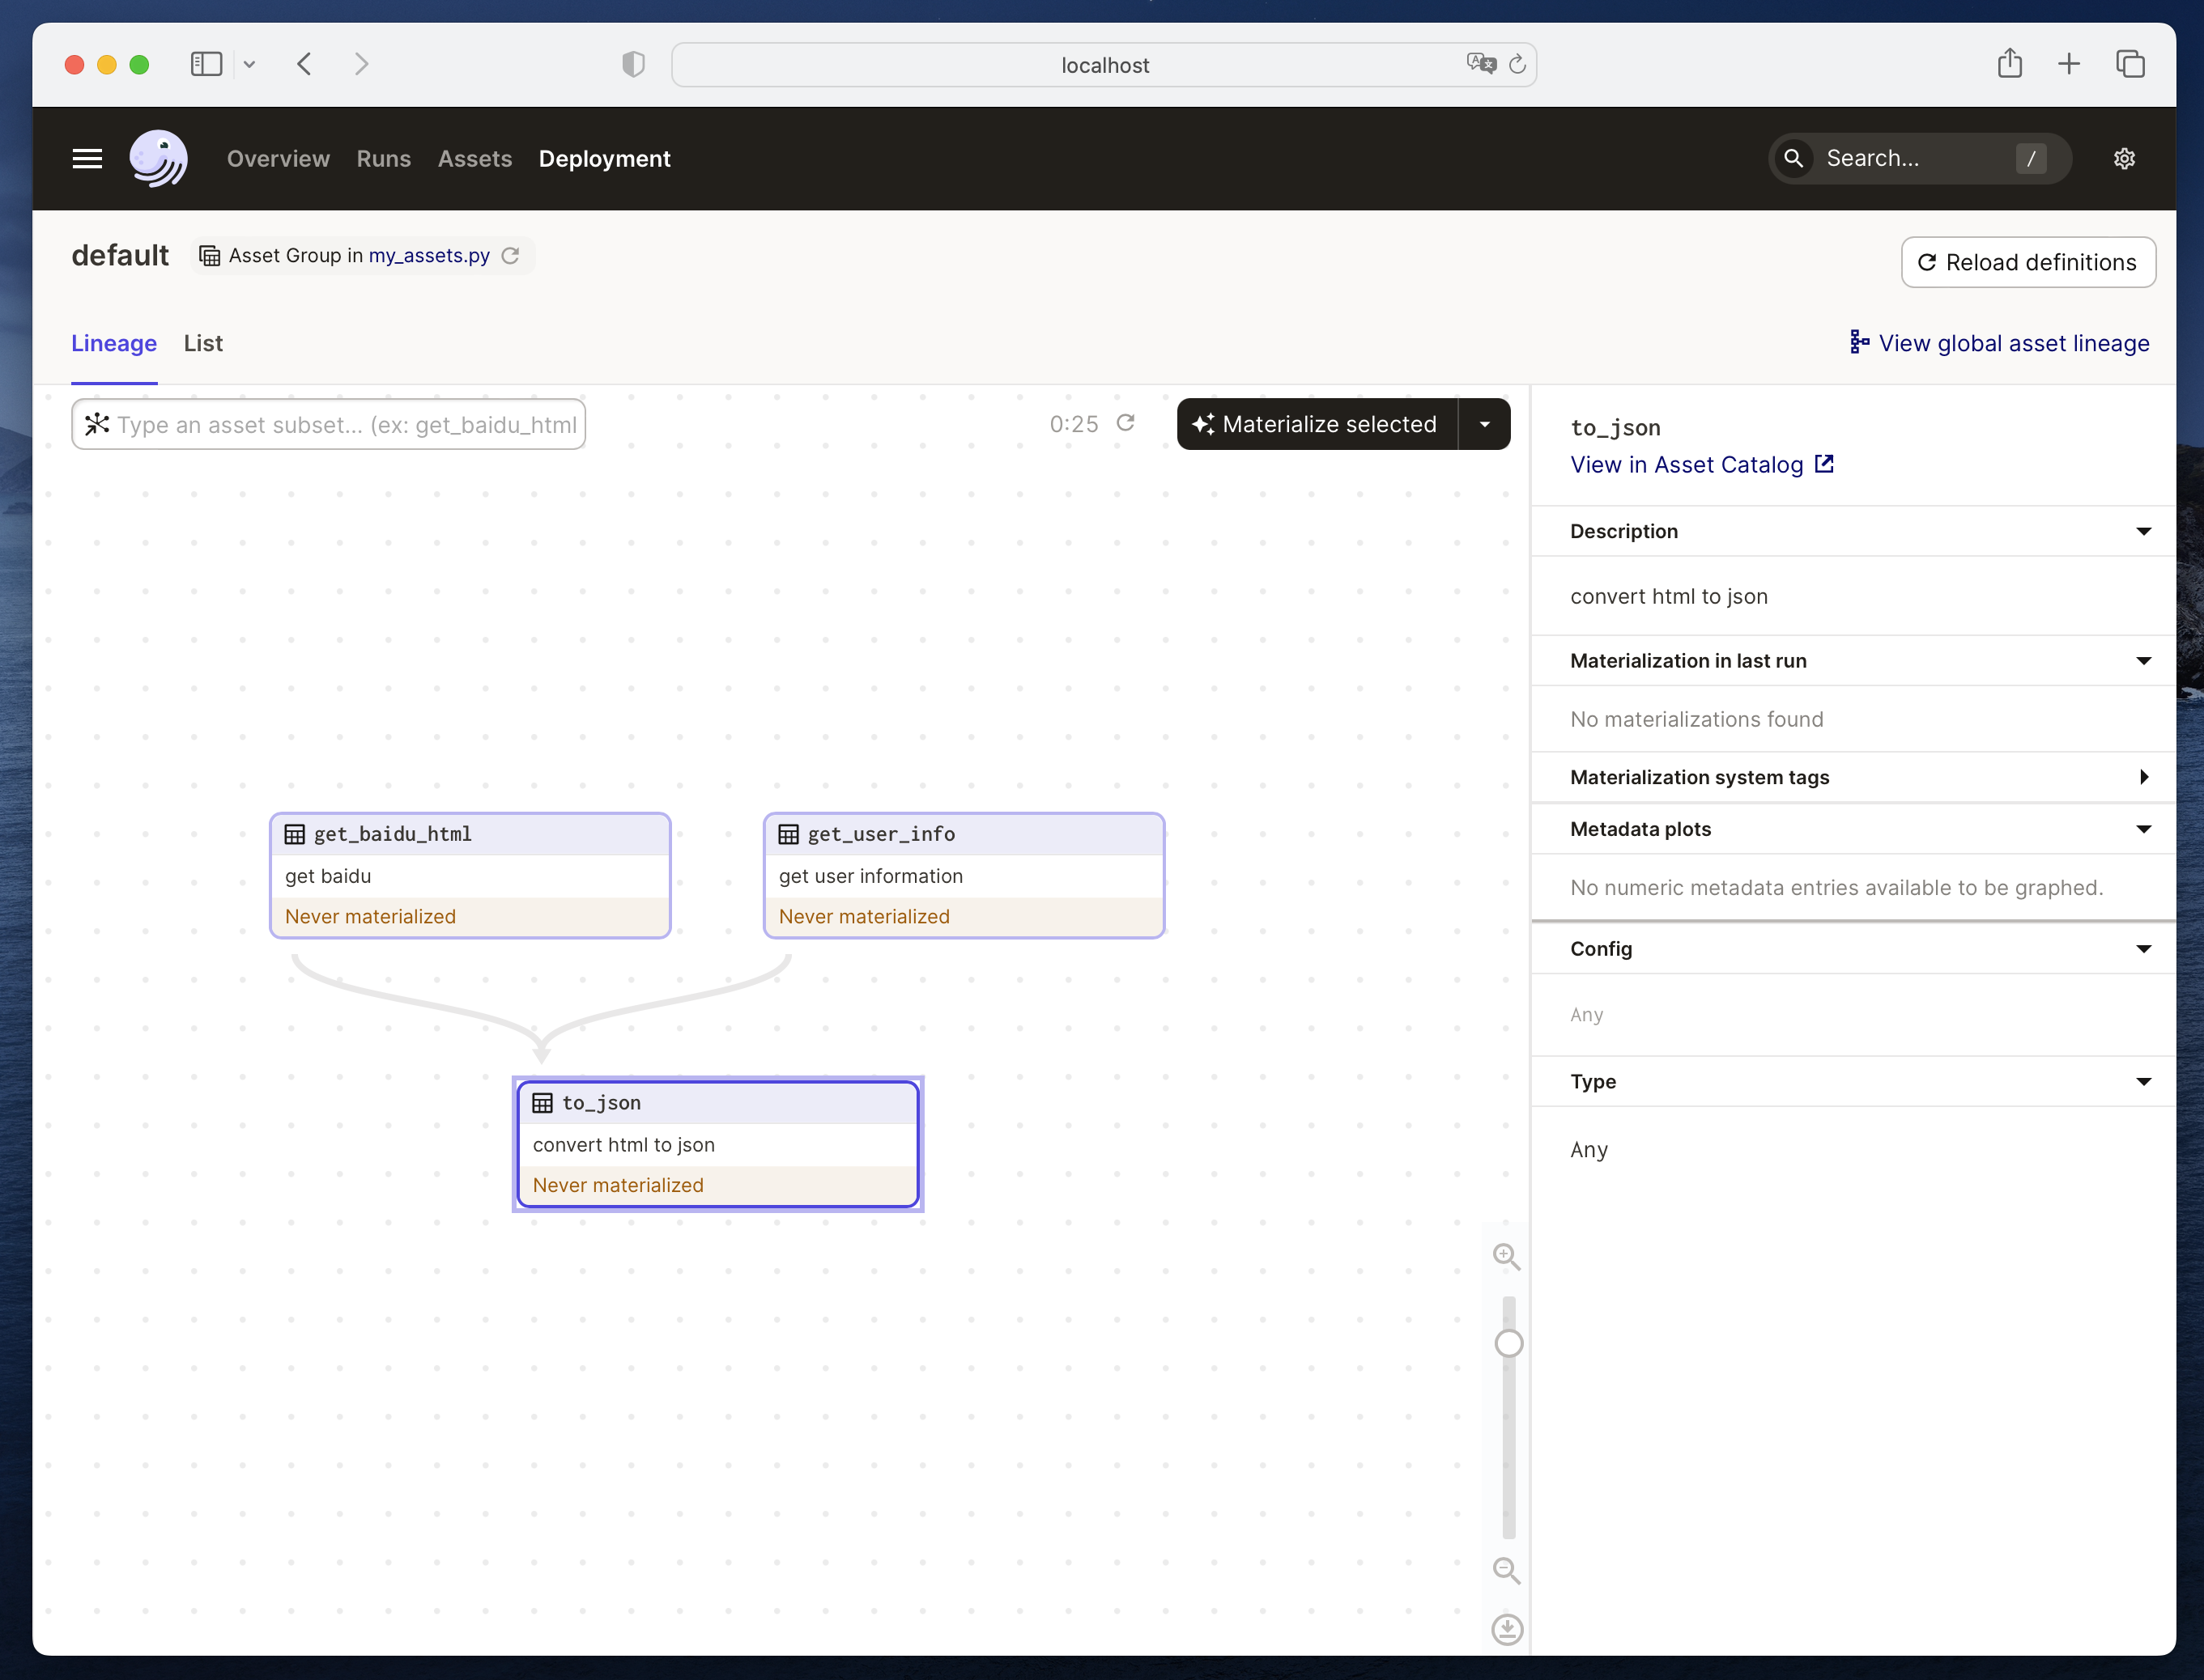Zoom in on the asset graph
This screenshot has height=1680, width=2204.
1506,1256
